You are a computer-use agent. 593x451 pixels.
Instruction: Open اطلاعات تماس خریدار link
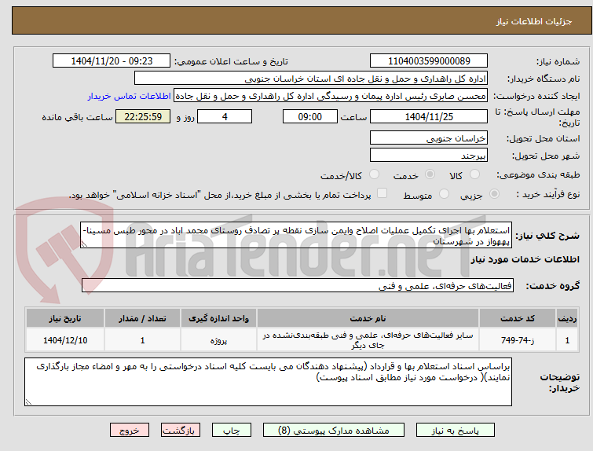click(130, 96)
